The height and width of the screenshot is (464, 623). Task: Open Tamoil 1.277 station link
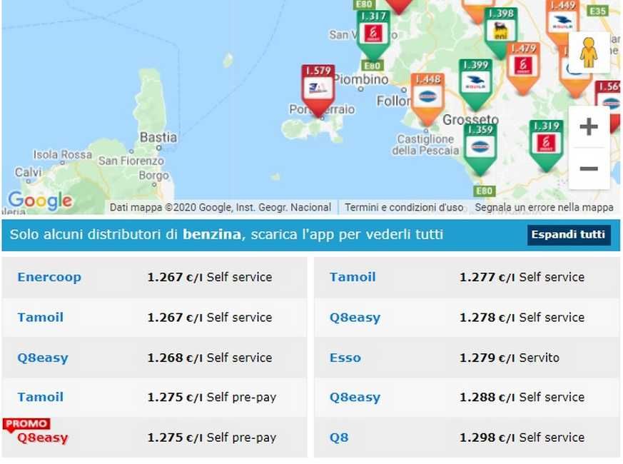[x=353, y=277]
